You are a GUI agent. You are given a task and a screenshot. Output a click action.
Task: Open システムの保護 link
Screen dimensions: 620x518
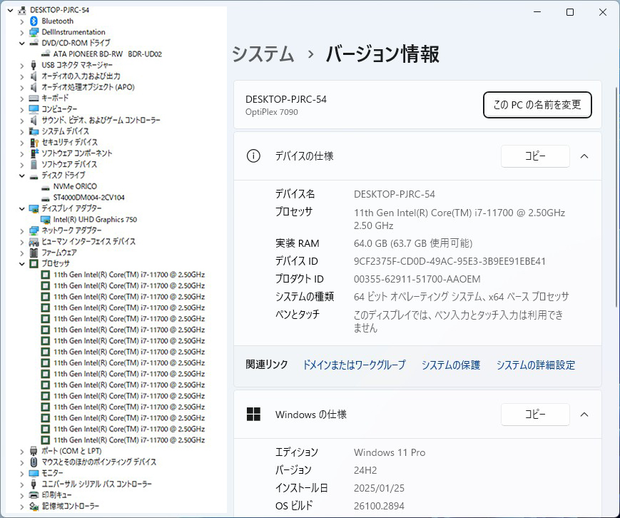451,365
